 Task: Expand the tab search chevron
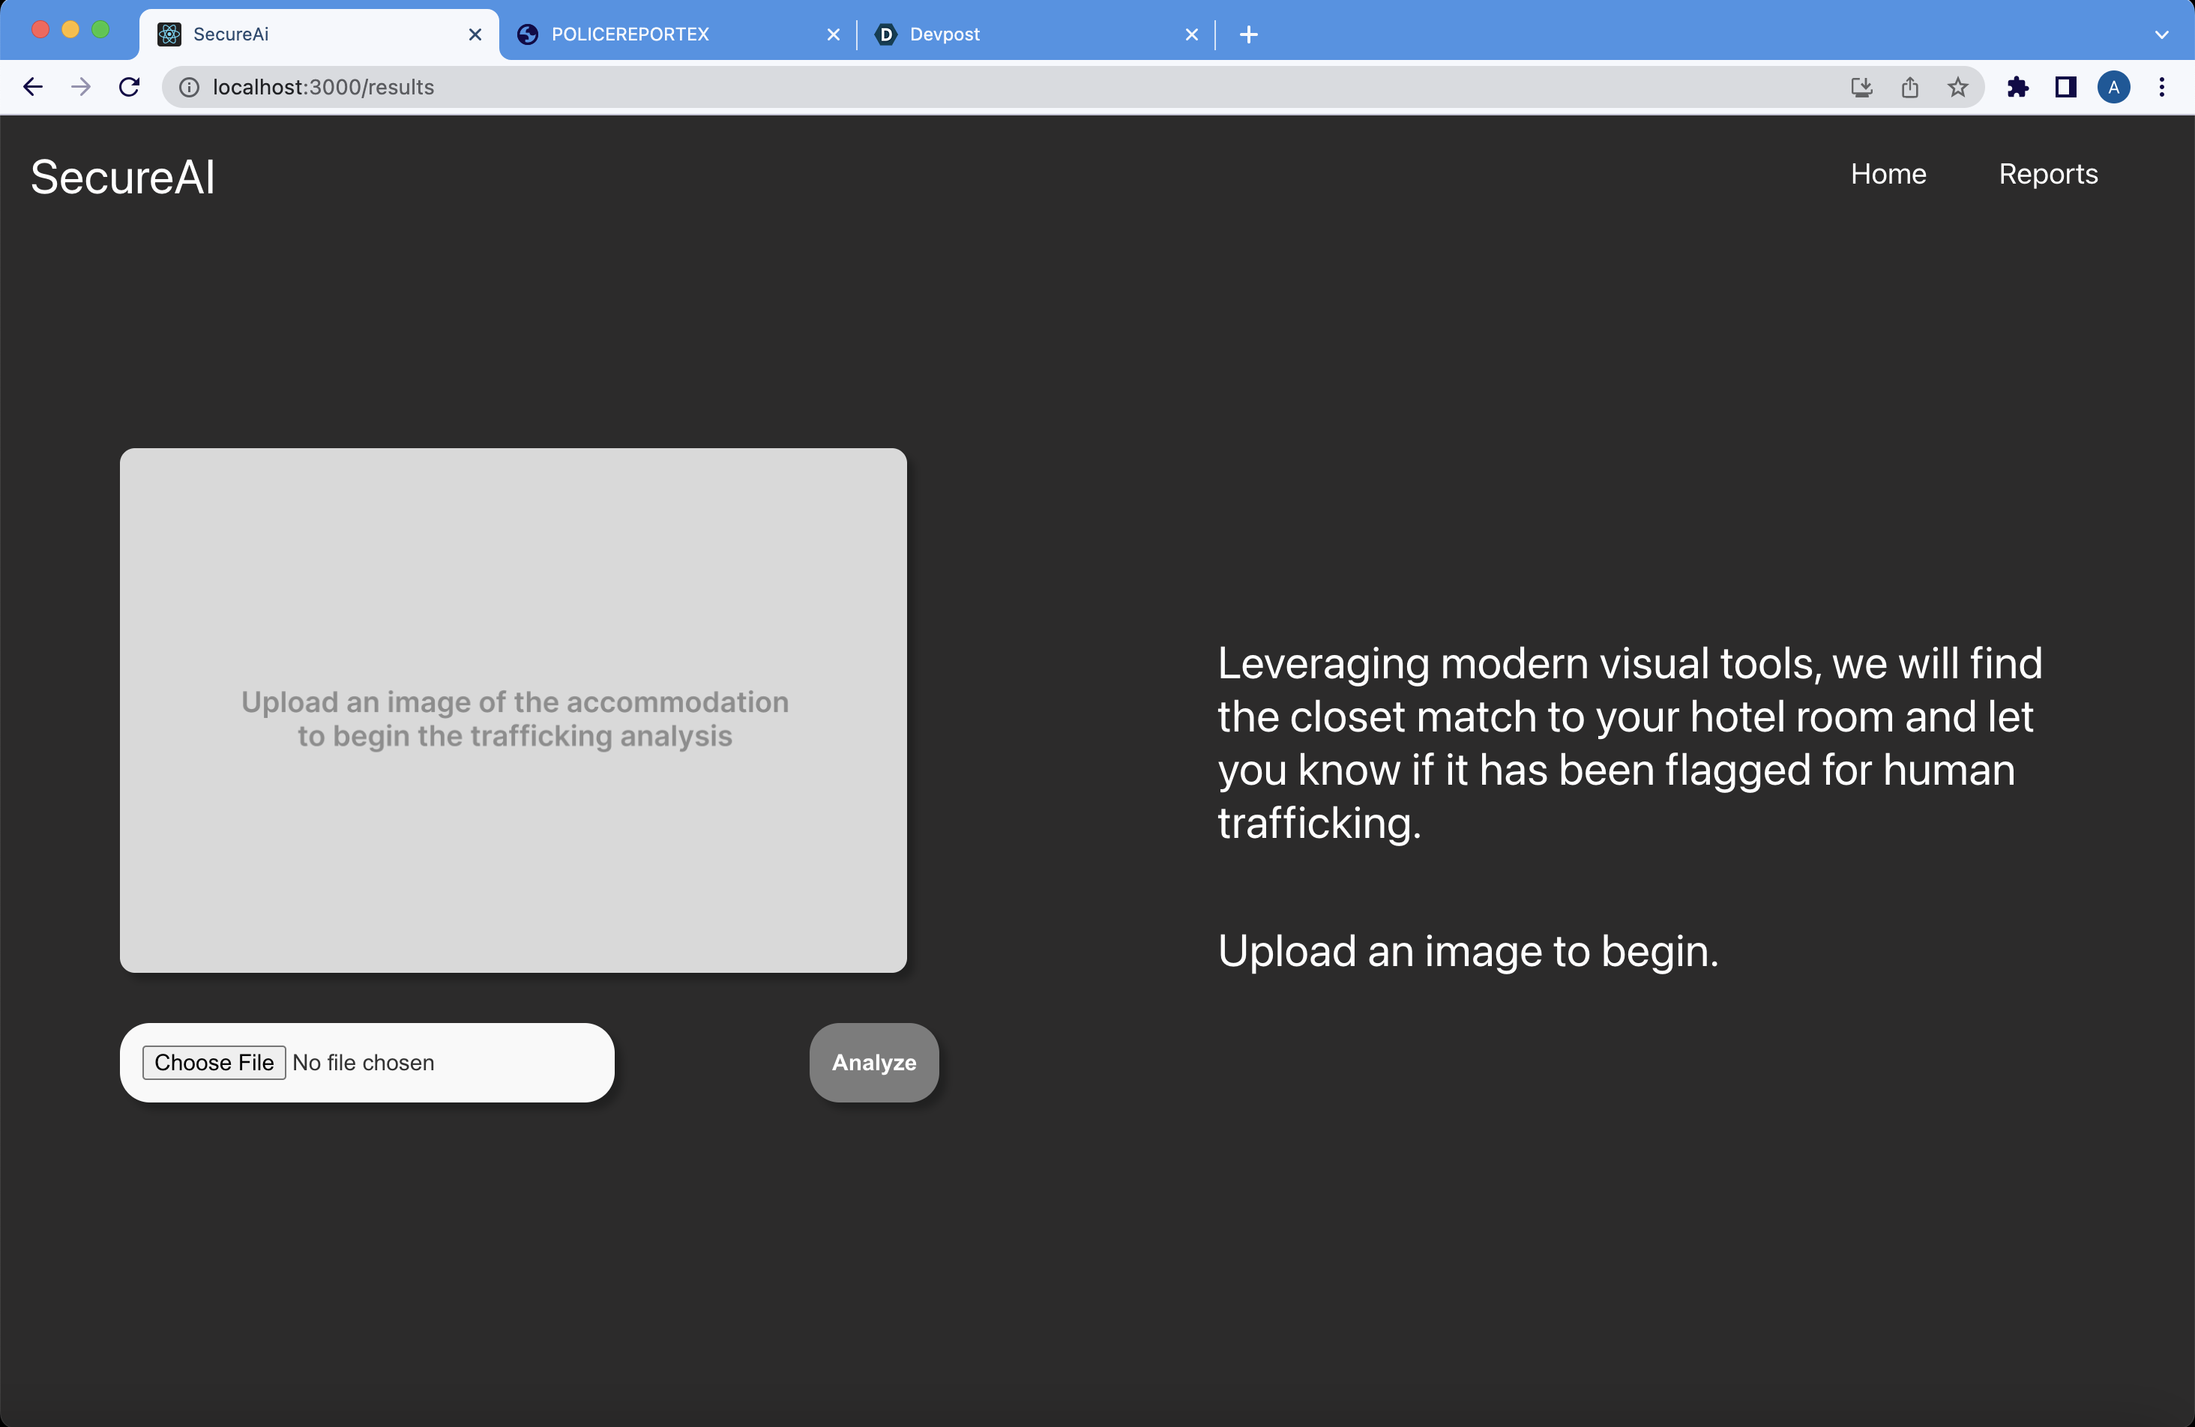click(2161, 34)
